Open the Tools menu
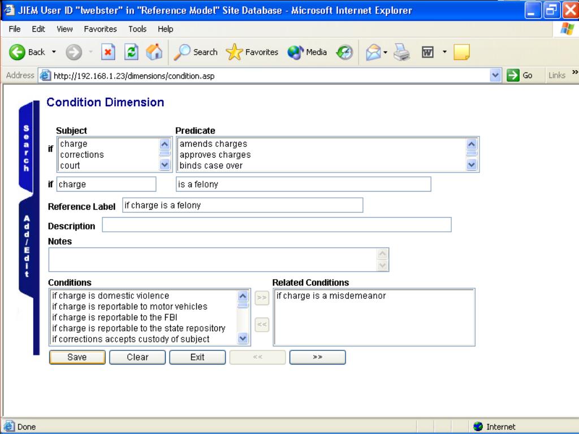 tap(137, 29)
